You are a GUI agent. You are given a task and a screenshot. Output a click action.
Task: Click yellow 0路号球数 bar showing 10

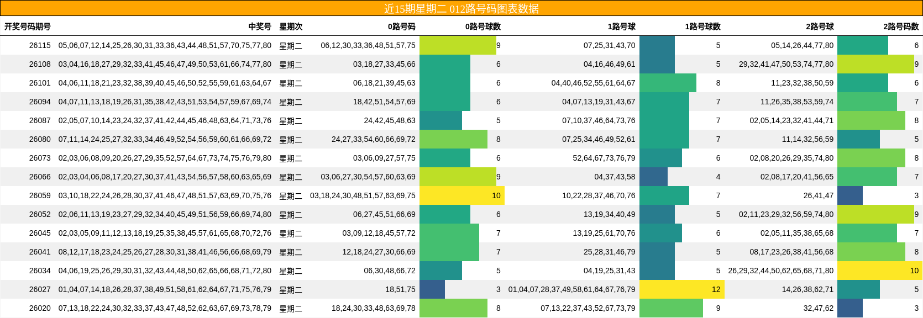coord(462,195)
